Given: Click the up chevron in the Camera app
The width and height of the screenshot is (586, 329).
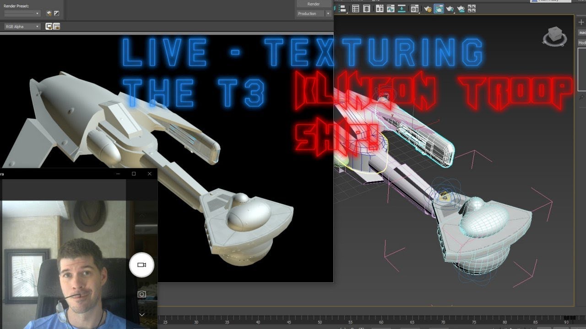Looking at the screenshot, I should tap(141, 216).
